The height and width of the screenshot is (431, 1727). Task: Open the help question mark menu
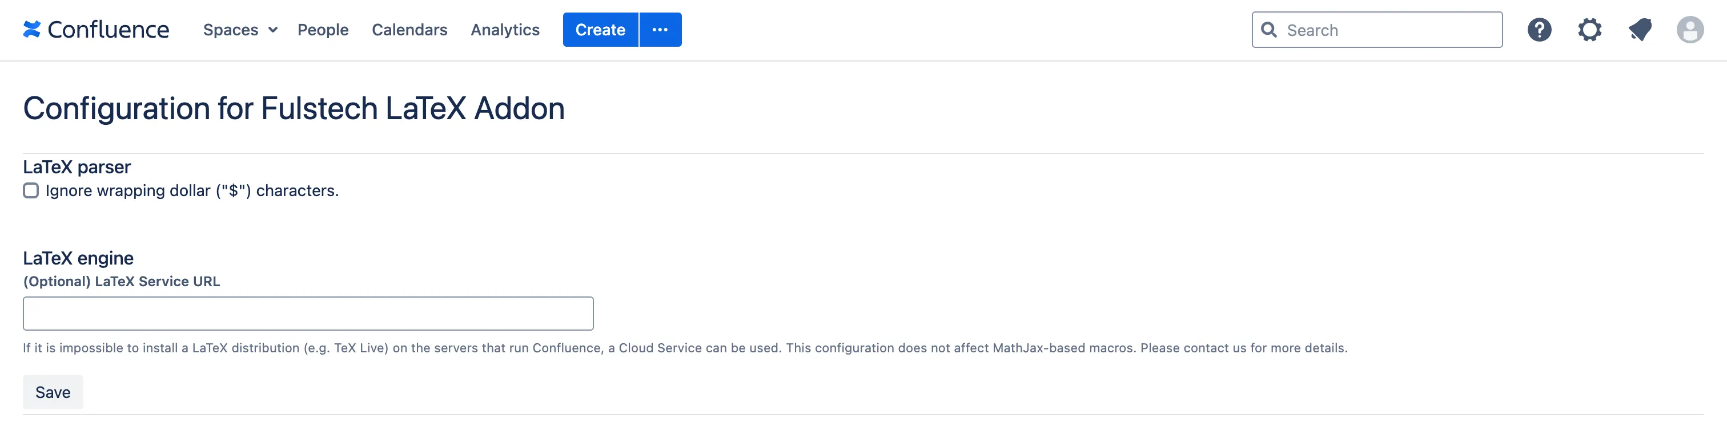(x=1539, y=30)
